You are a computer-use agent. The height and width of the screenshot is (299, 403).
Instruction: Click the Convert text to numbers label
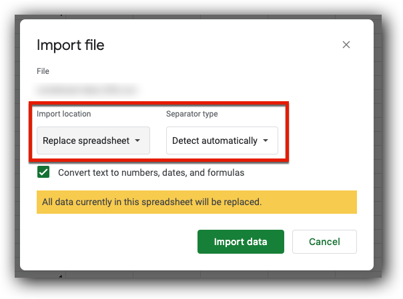coord(151,172)
